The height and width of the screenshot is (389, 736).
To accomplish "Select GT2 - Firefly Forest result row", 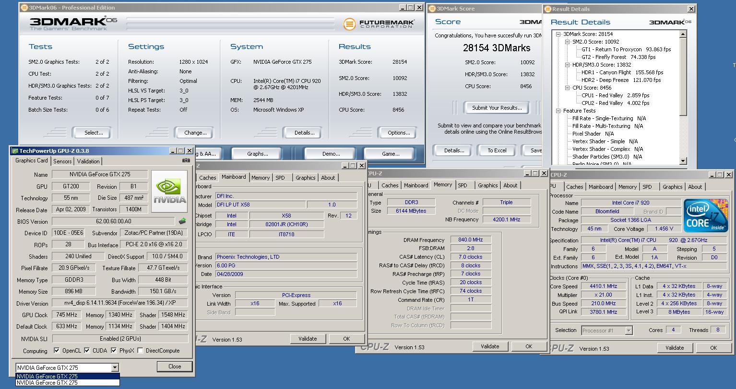I will (x=618, y=57).
